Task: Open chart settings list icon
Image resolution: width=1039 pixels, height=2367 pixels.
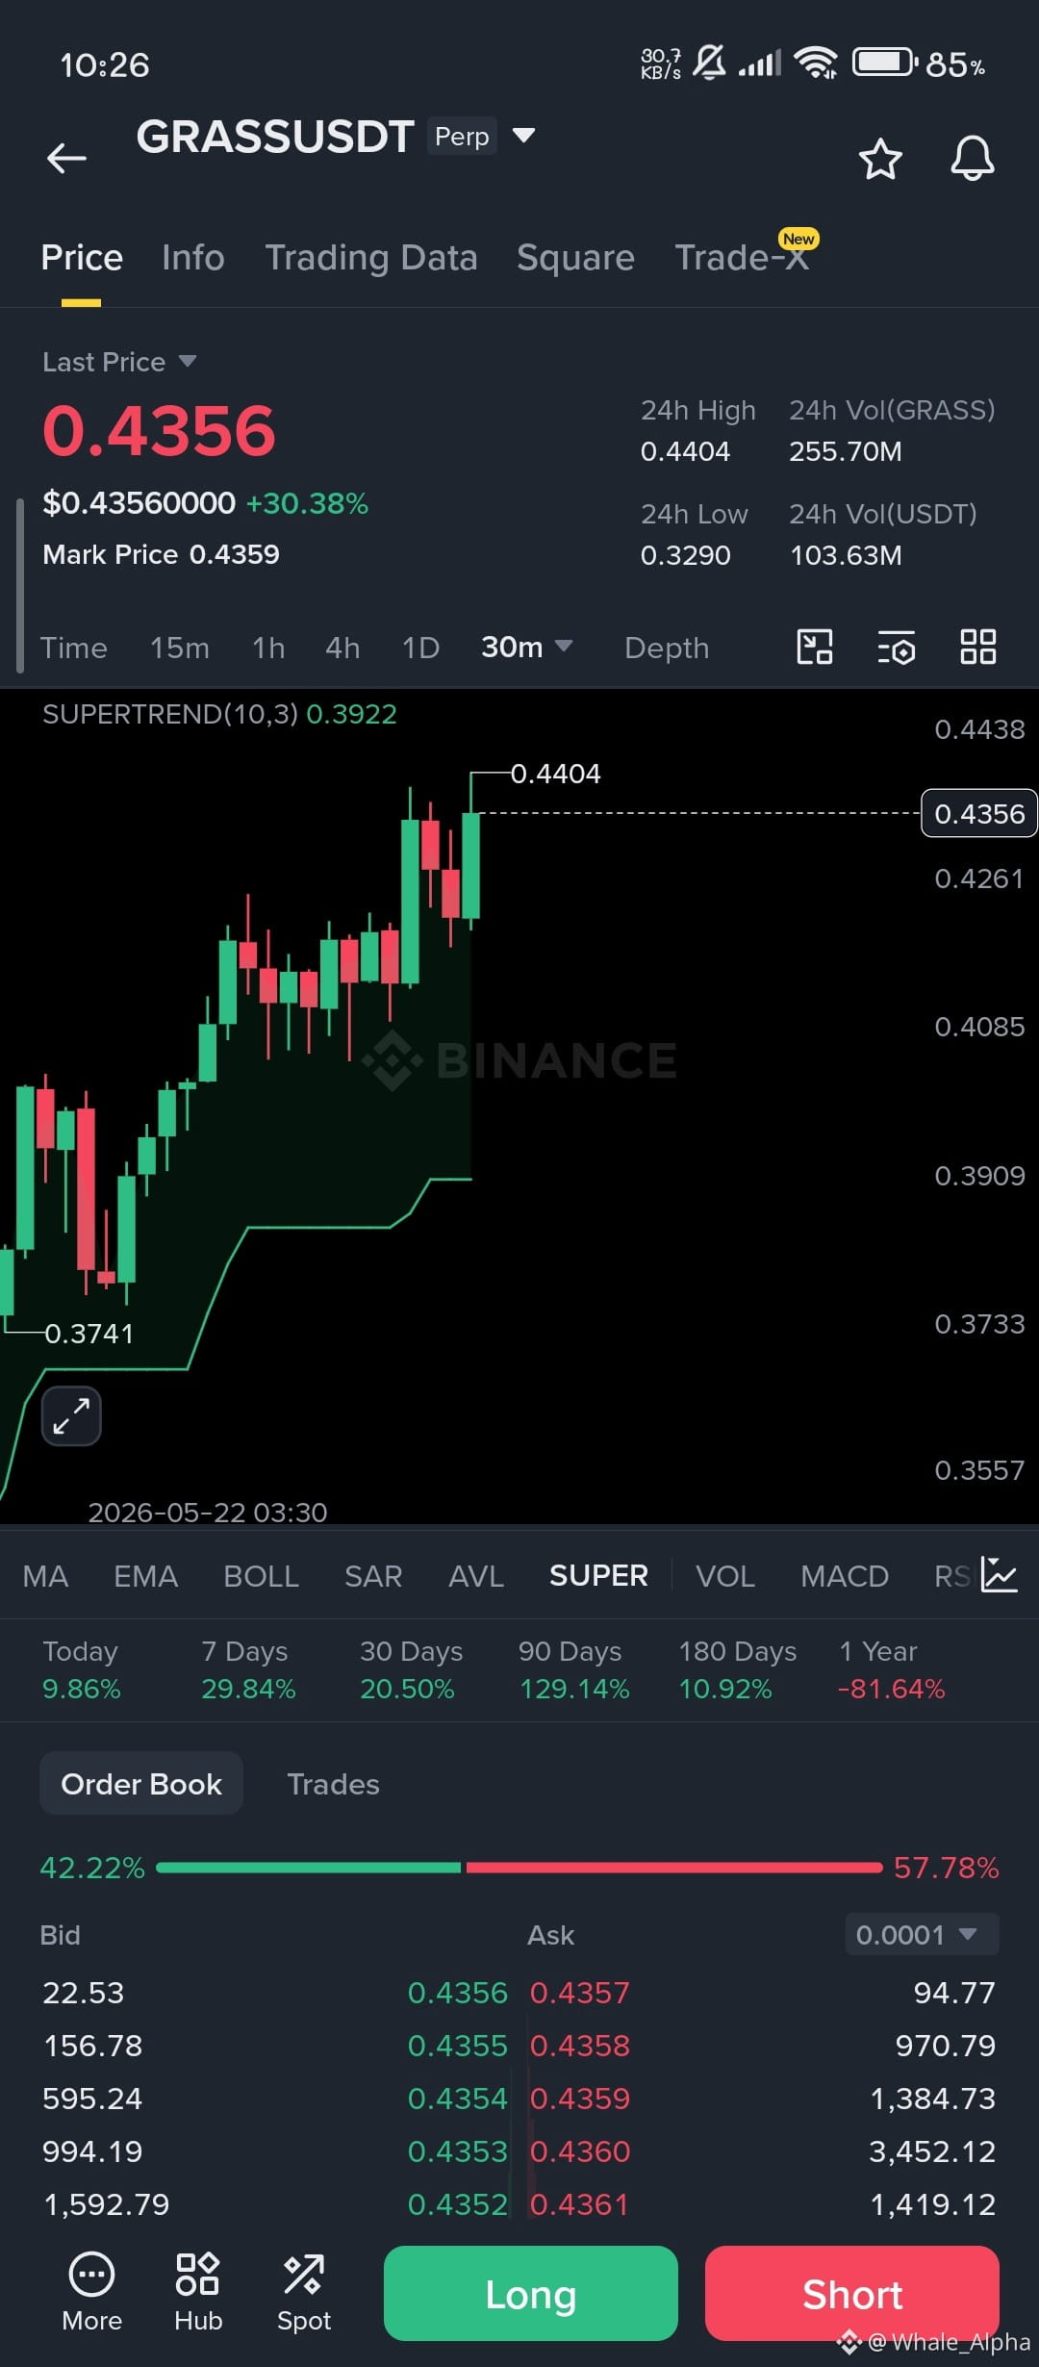Action: pos(897,648)
